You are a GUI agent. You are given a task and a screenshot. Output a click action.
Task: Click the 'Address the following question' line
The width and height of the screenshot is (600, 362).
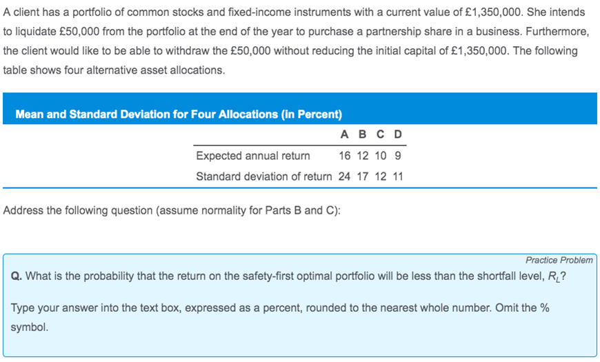pos(172,210)
